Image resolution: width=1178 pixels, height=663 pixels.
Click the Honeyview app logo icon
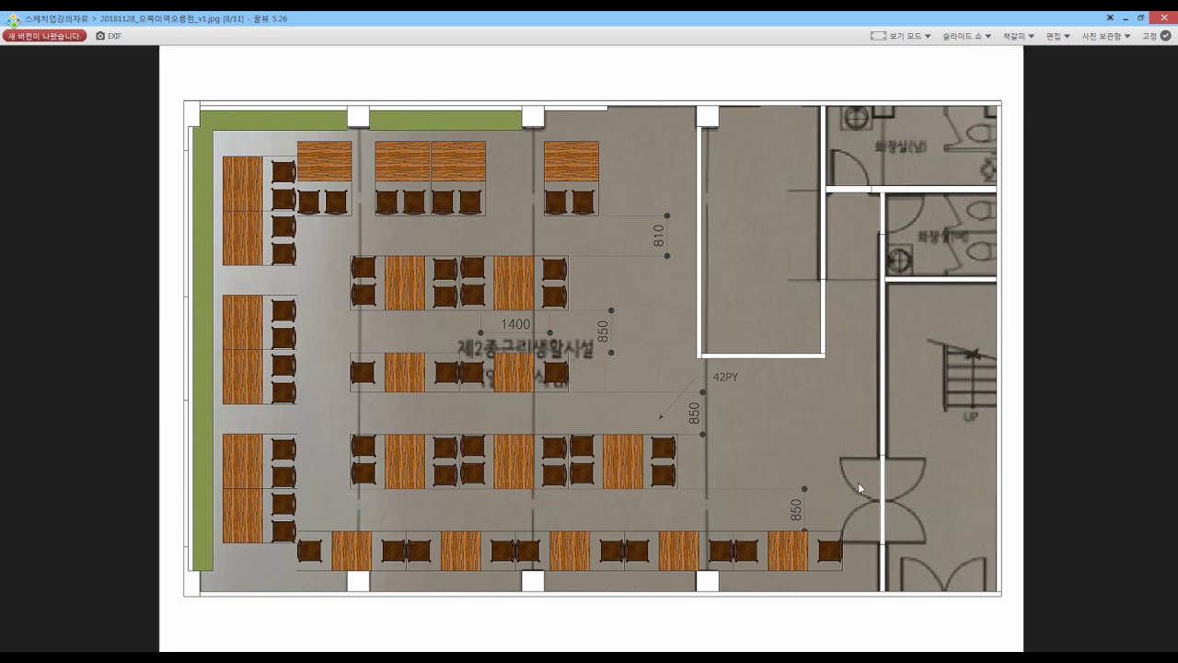click(x=13, y=18)
